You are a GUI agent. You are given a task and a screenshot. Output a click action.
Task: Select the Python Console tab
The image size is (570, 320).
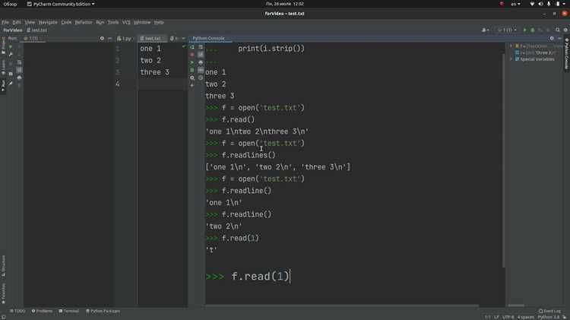[208, 38]
